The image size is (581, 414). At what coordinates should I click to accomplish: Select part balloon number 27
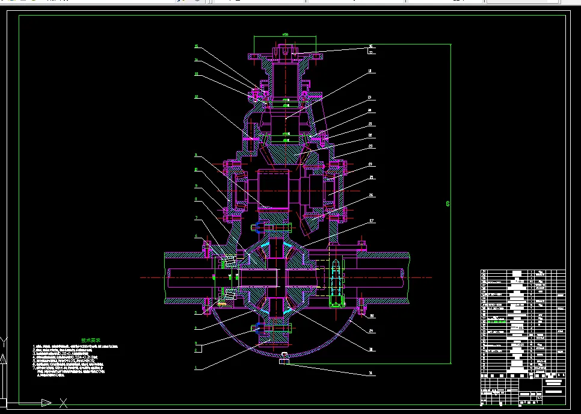[371, 221]
